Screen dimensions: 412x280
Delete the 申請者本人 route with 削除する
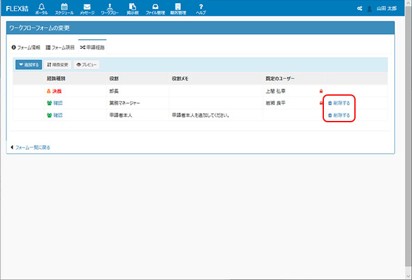pos(339,115)
